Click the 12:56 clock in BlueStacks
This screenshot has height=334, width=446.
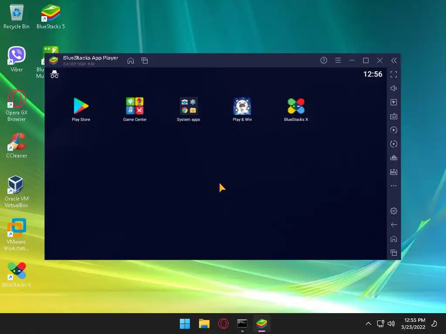coord(373,74)
